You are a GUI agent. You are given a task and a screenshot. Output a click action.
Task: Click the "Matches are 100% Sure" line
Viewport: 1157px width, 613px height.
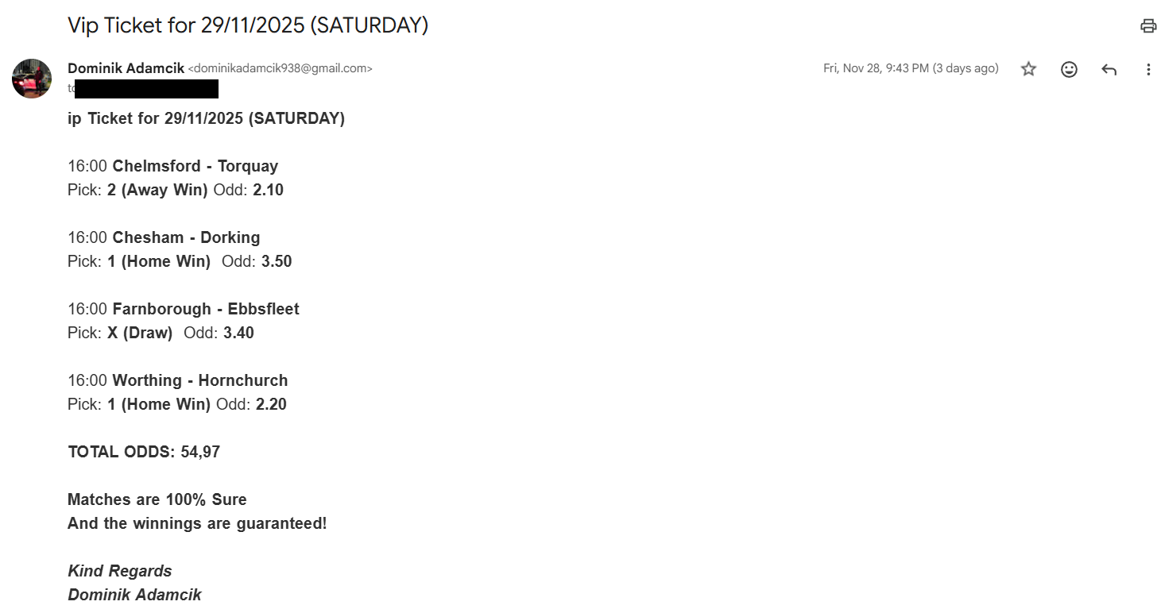[157, 499]
